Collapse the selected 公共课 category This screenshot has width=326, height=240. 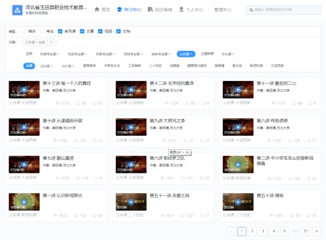pyautogui.click(x=186, y=54)
